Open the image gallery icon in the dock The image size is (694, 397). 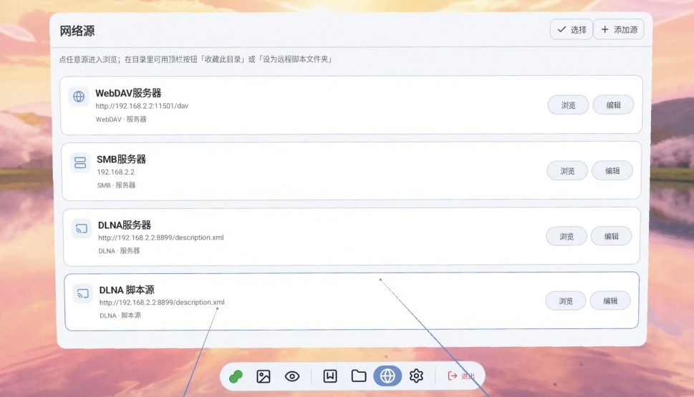point(264,377)
